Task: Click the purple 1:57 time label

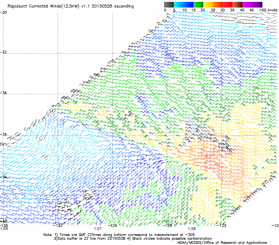Action: (98, 229)
